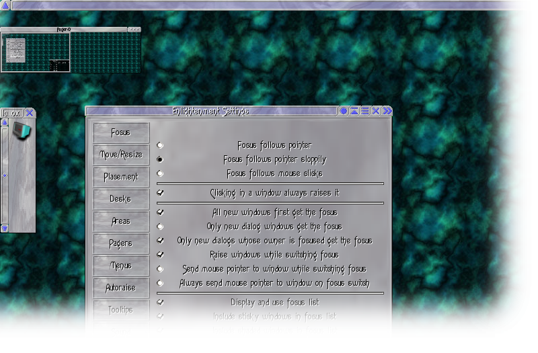Open the Move/Resize settings tab
Screen dimensions: 538x353
pyautogui.click(x=121, y=155)
